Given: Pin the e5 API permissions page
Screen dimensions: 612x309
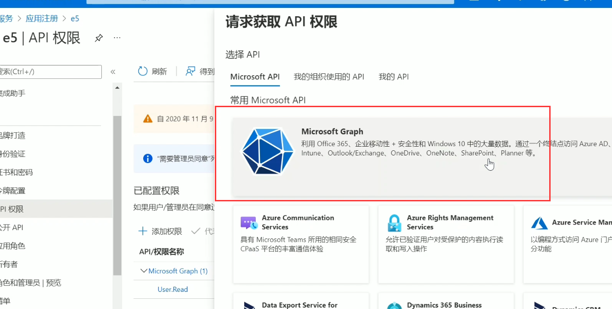Looking at the screenshot, I should click(99, 38).
